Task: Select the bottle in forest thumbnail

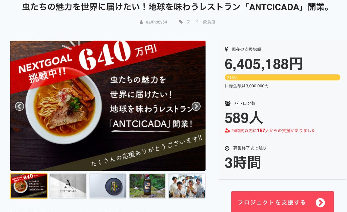Action: [x=147, y=186]
